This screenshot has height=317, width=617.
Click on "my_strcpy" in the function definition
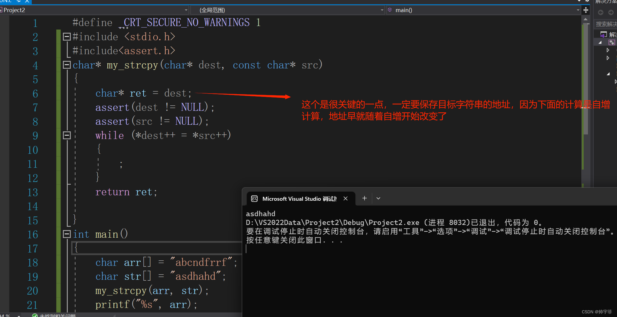coord(132,65)
